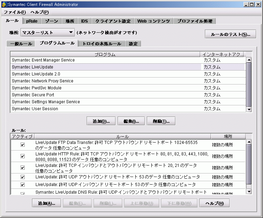The image size is (263, 218).
Task: Select Symantec Settings Manager Service row
Action: (128, 102)
